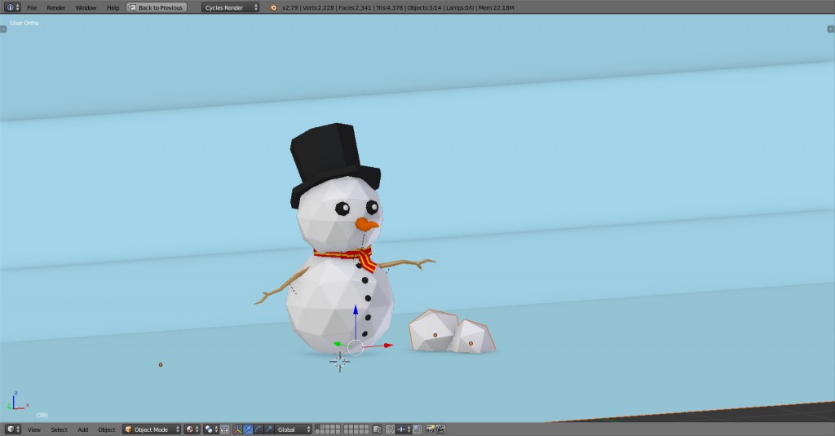The image size is (835, 436).
Task: Click the v2.79 Verts statistics text
Action: 398,7
